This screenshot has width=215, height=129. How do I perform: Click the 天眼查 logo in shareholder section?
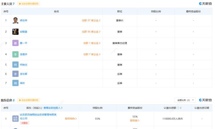pyautogui.click(x=205, y=100)
